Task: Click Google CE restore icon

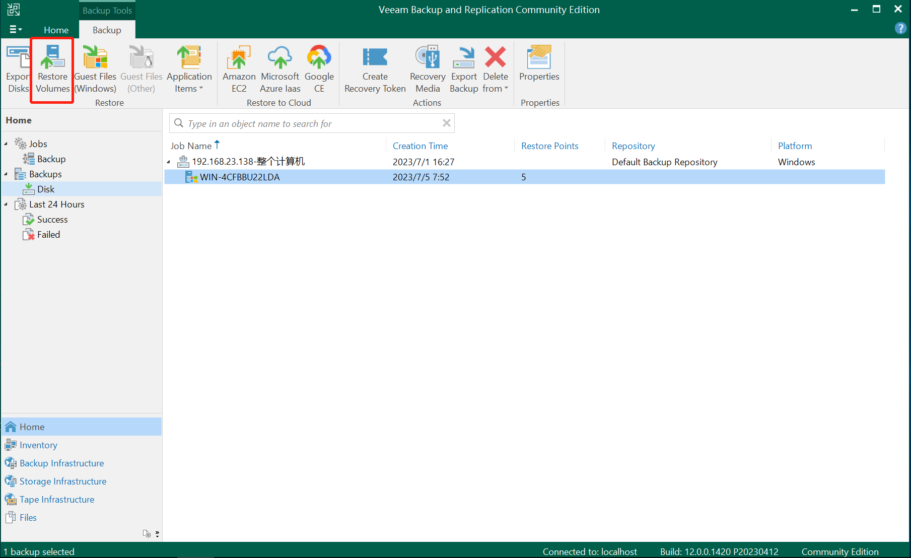Action: point(319,68)
